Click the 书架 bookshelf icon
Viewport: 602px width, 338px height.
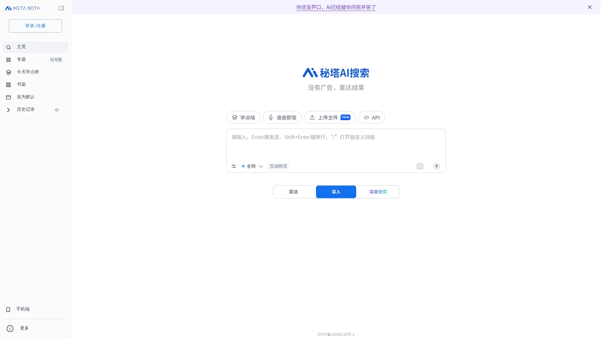click(x=8, y=84)
